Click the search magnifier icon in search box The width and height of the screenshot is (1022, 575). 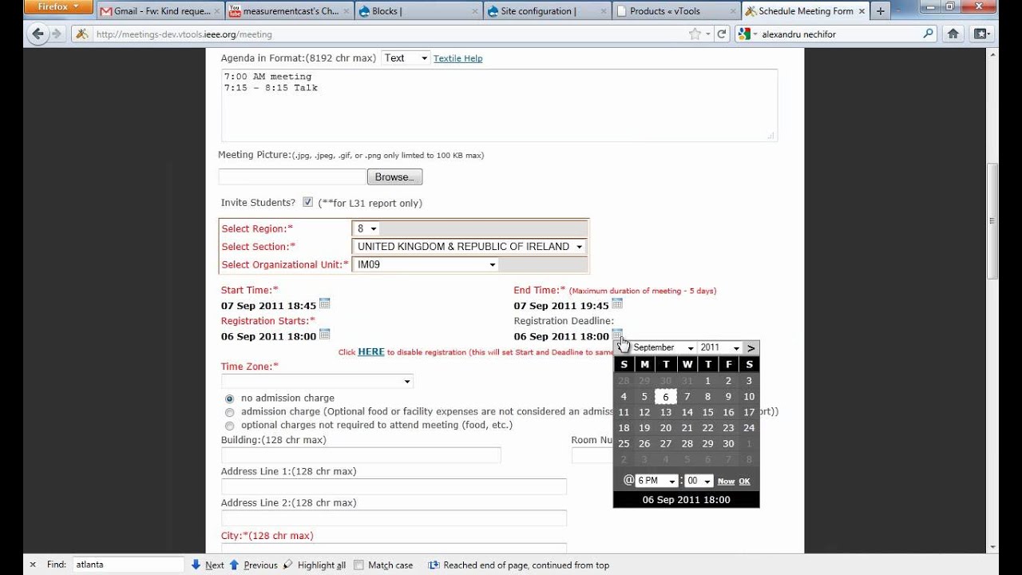tap(929, 34)
